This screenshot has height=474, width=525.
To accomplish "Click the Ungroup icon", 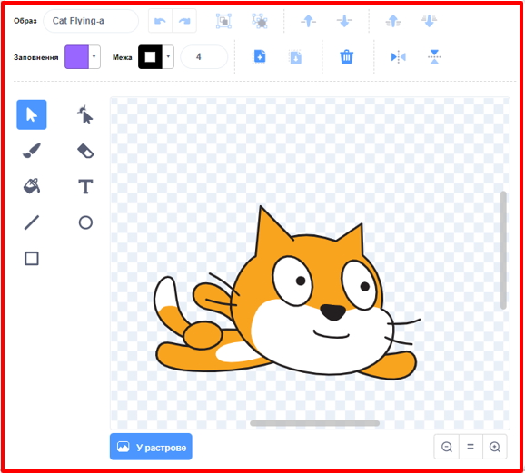I will (x=260, y=21).
